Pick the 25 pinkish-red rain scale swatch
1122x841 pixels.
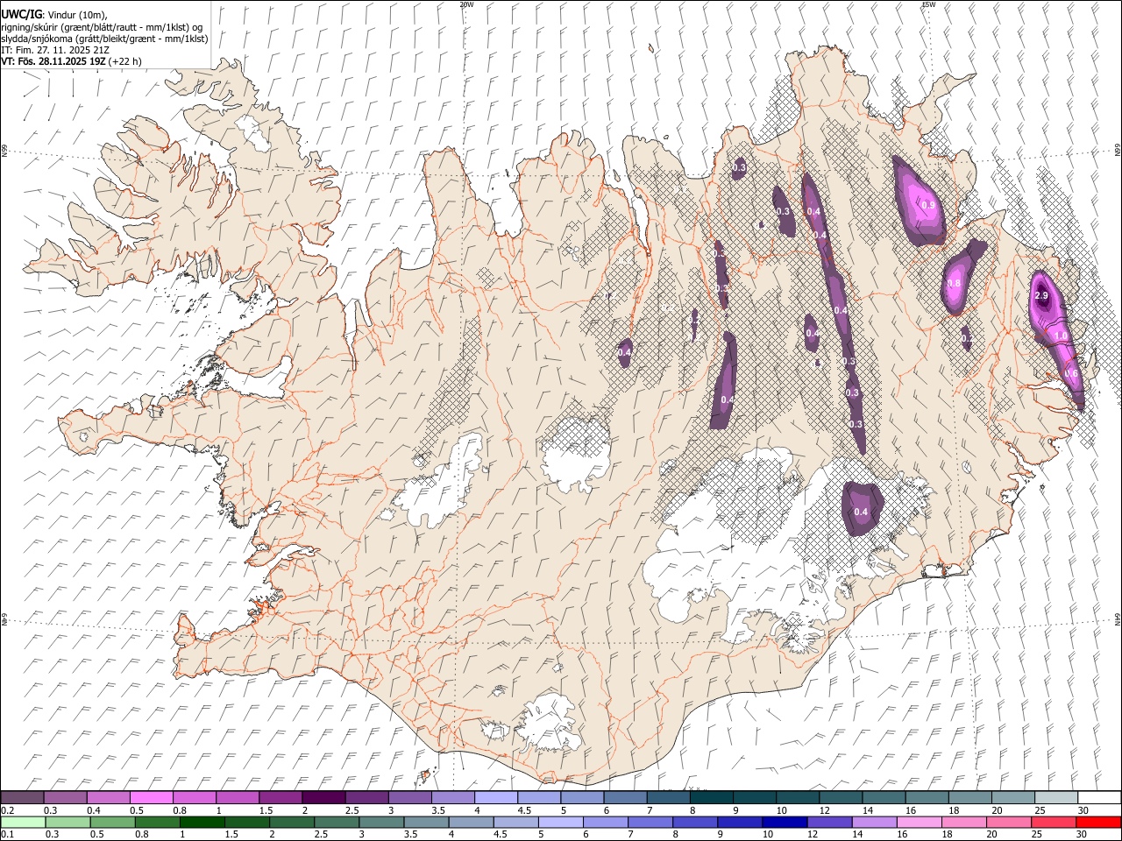coord(1053,822)
